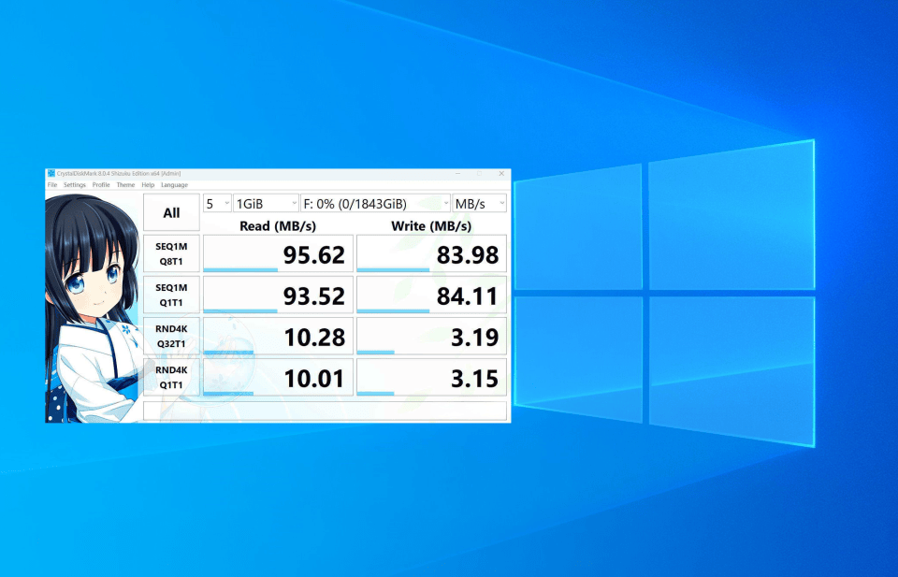Open the F: drive selection dropdown
Screen dimensions: 898x577
(375, 203)
